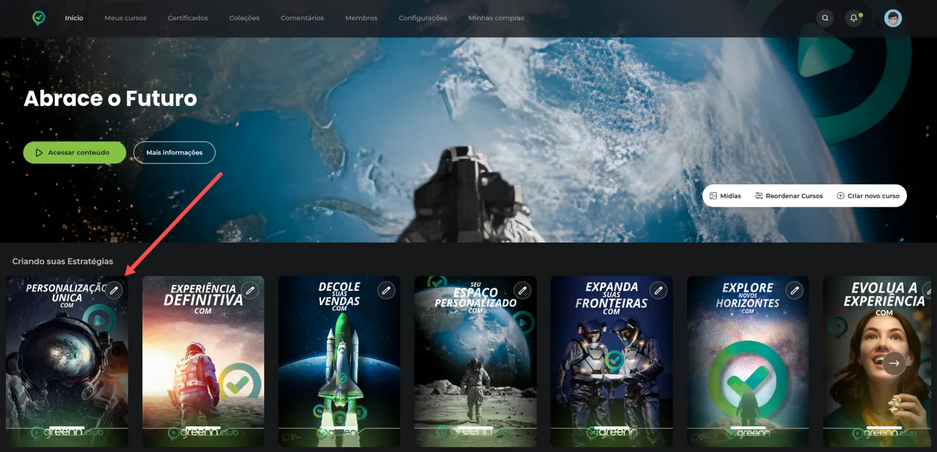937x452 pixels.
Task: Open the Mídias option
Action: [725, 196]
